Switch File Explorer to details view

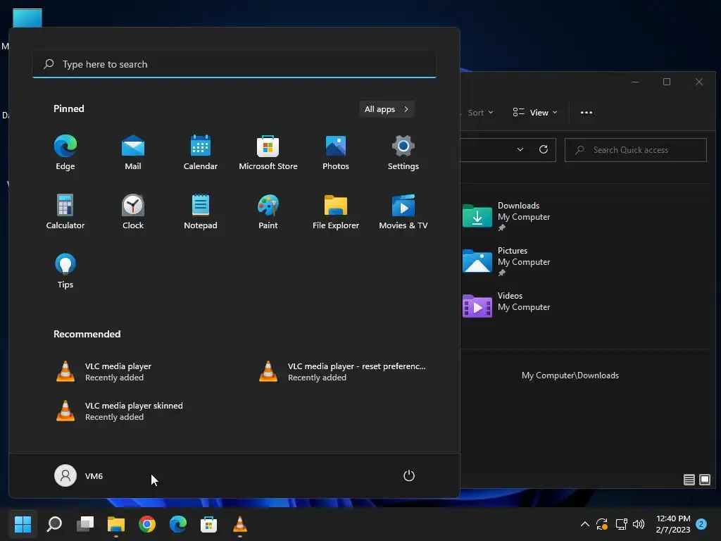pyautogui.click(x=689, y=480)
